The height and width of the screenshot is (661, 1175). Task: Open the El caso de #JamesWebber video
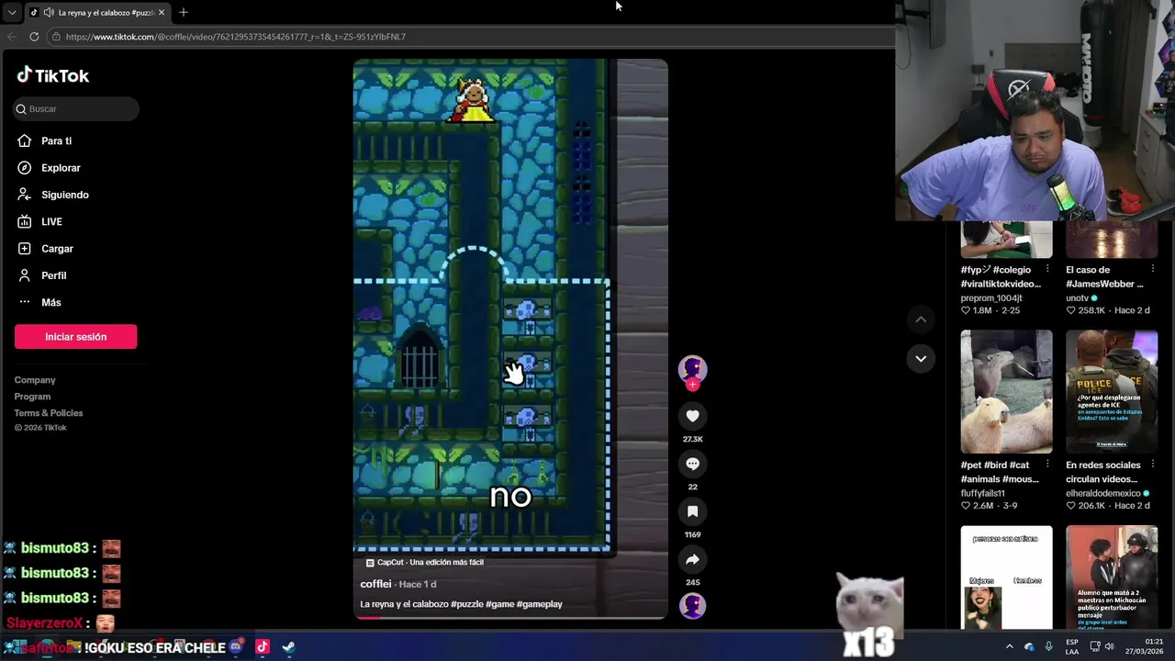click(x=1104, y=276)
